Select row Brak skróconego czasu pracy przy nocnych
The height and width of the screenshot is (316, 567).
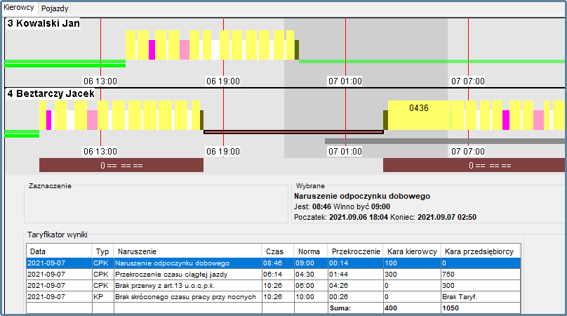click(x=274, y=297)
